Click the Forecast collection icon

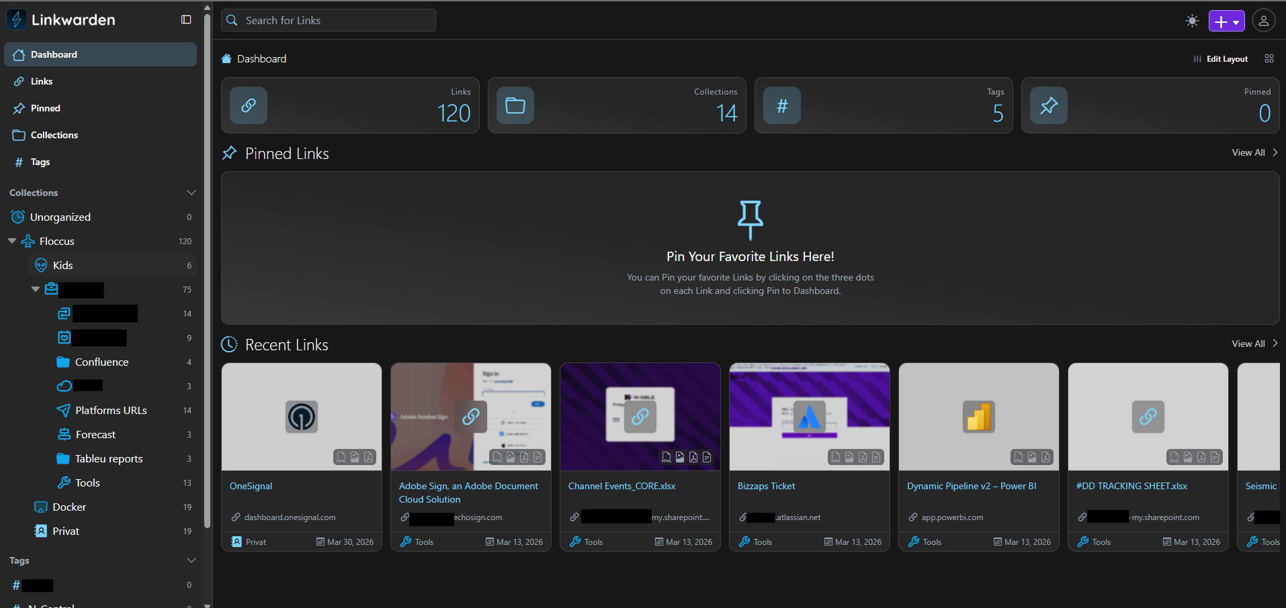click(x=64, y=434)
